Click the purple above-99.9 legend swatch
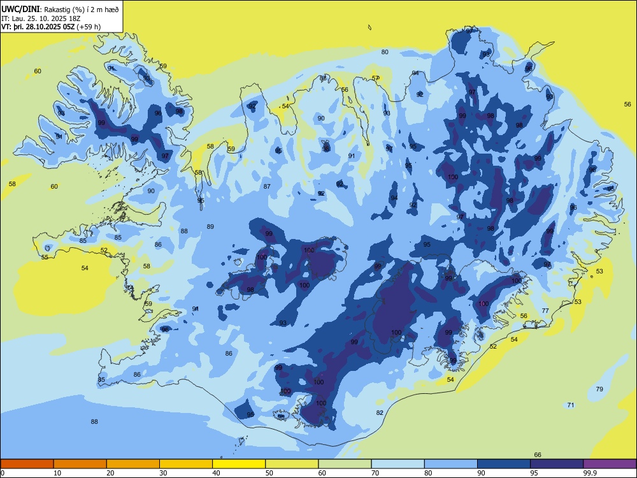The width and height of the screenshot is (637, 478). click(610, 464)
